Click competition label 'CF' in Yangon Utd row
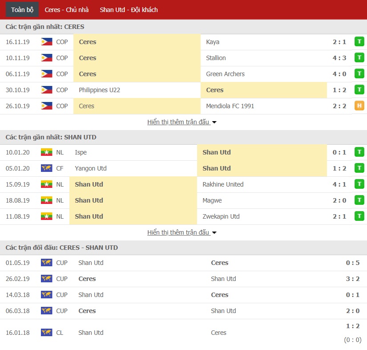367x350 pixels. click(x=60, y=168)
